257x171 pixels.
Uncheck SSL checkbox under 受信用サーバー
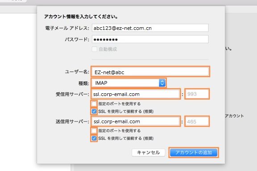point(94,112)
